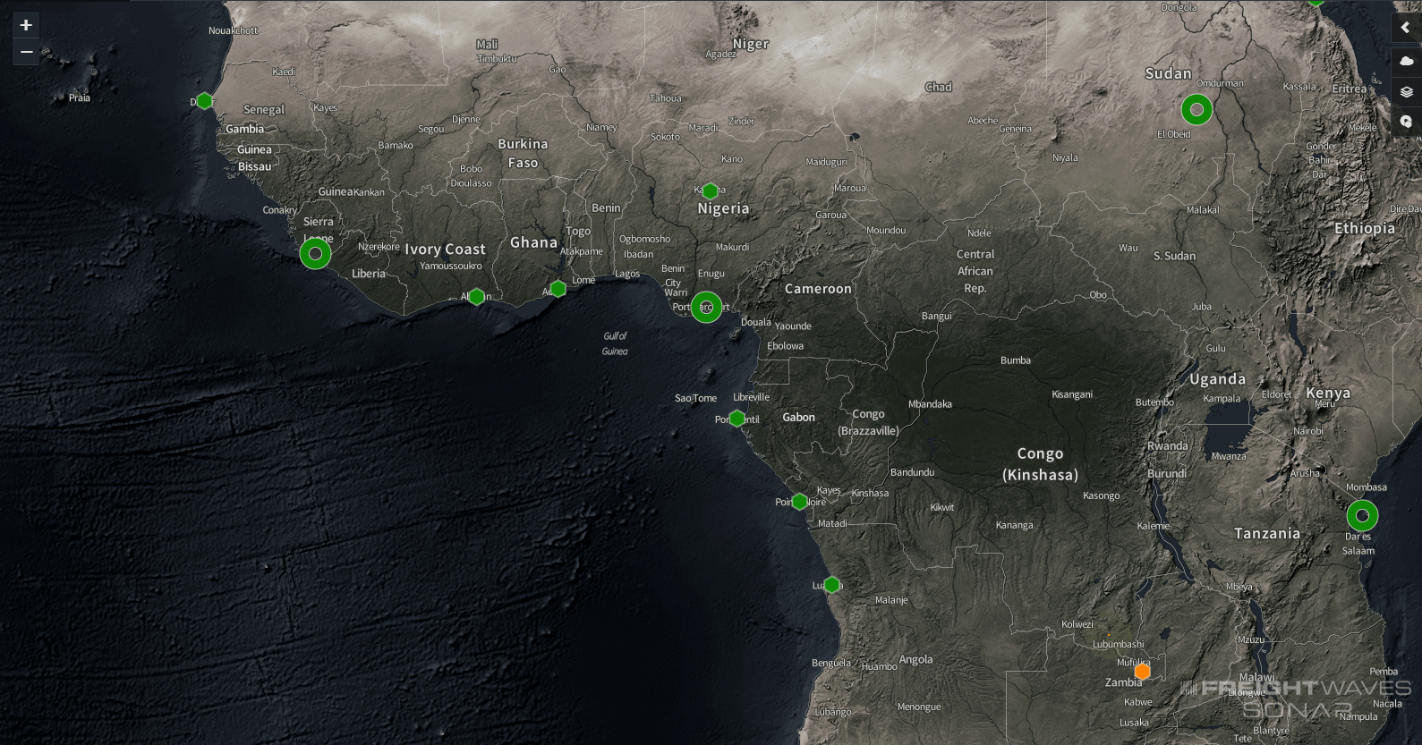
Task: Select the green hexagon marker at Abidjan
Action: (477, 296)
